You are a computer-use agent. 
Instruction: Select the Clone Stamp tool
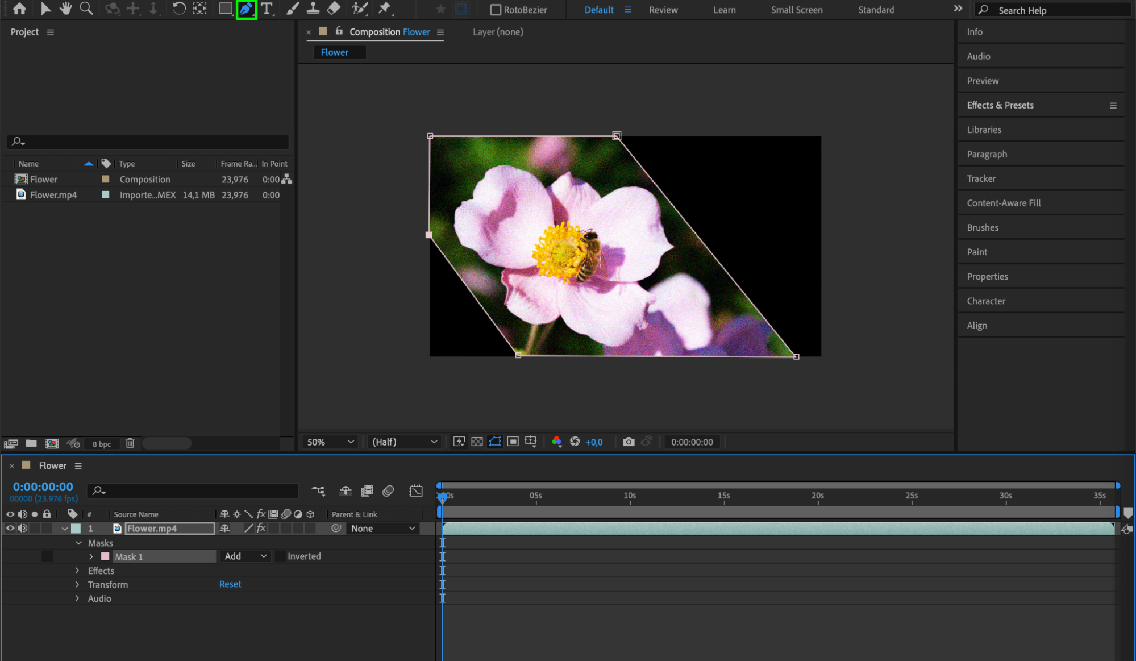coord(313,9)
